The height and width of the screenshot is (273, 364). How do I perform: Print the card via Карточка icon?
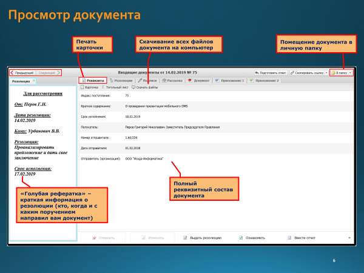click(91, 87)
